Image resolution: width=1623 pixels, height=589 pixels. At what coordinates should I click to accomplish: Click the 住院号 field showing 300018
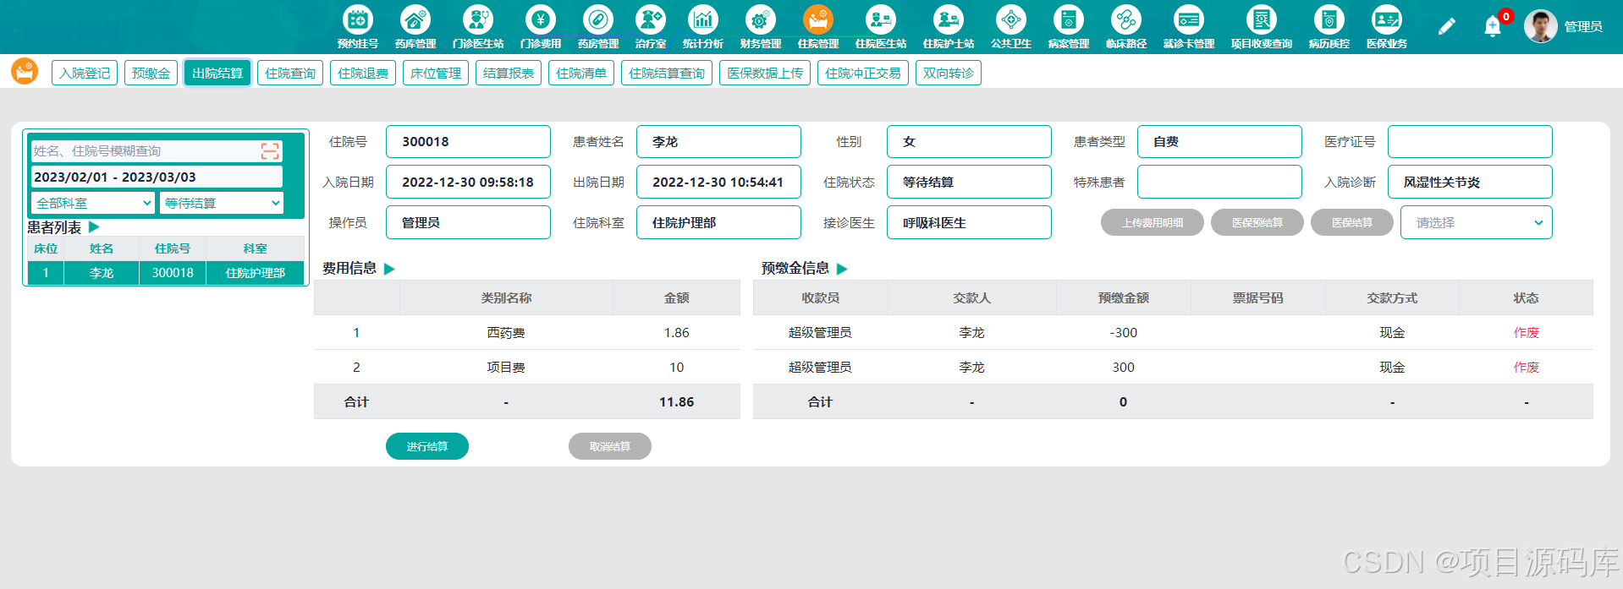coord(468,141)
